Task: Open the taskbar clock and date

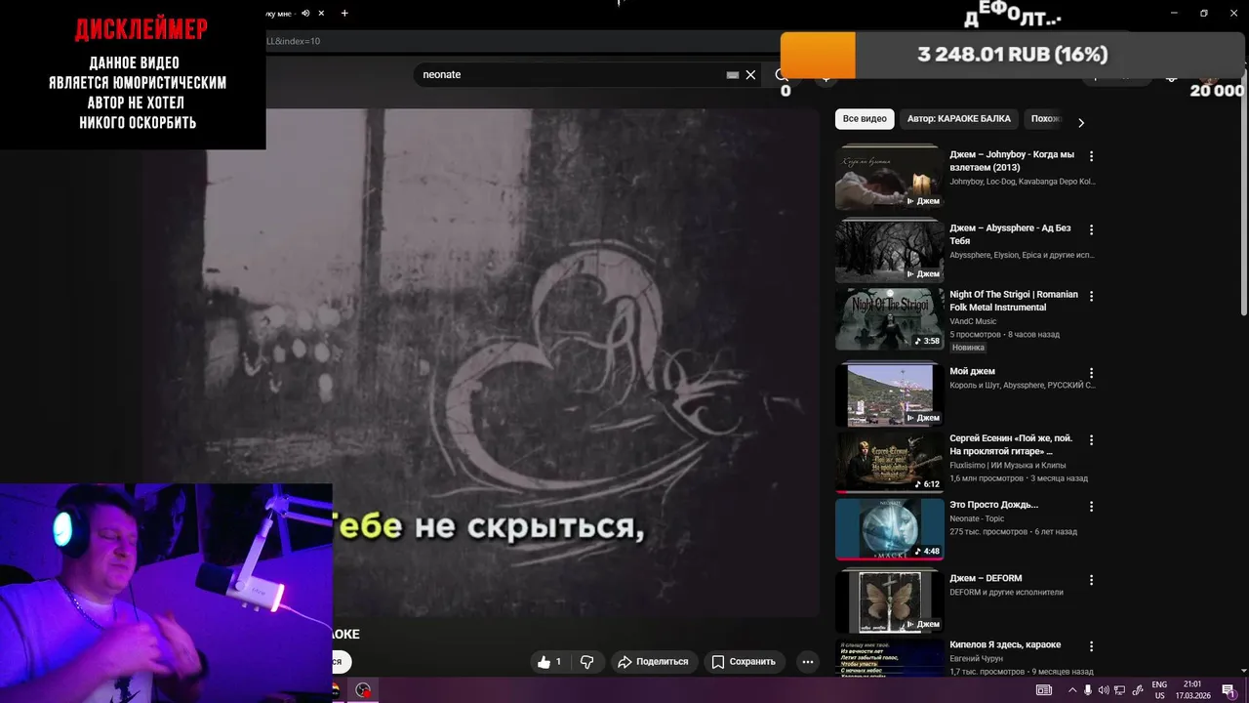Action: click(1192, 690)
